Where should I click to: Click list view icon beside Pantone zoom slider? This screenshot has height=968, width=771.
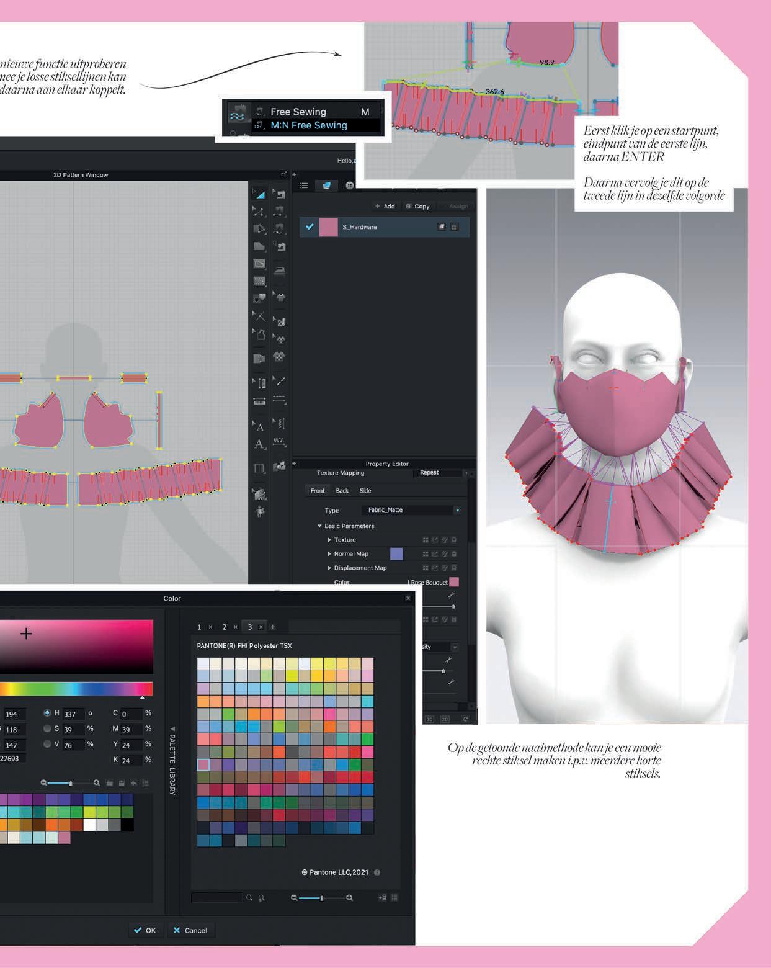(394, 897)
